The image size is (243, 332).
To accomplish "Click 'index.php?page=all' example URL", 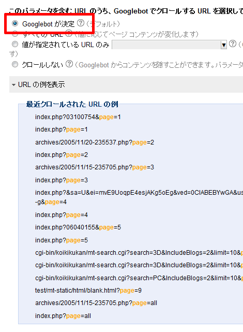I will pos(63,316).
